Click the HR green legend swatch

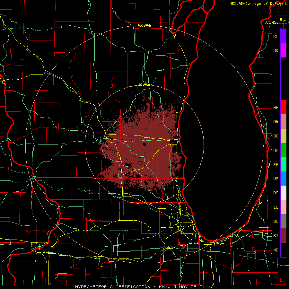284,150
